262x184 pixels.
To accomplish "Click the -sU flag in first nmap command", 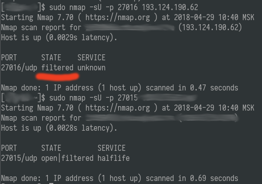I will point(96,8).
